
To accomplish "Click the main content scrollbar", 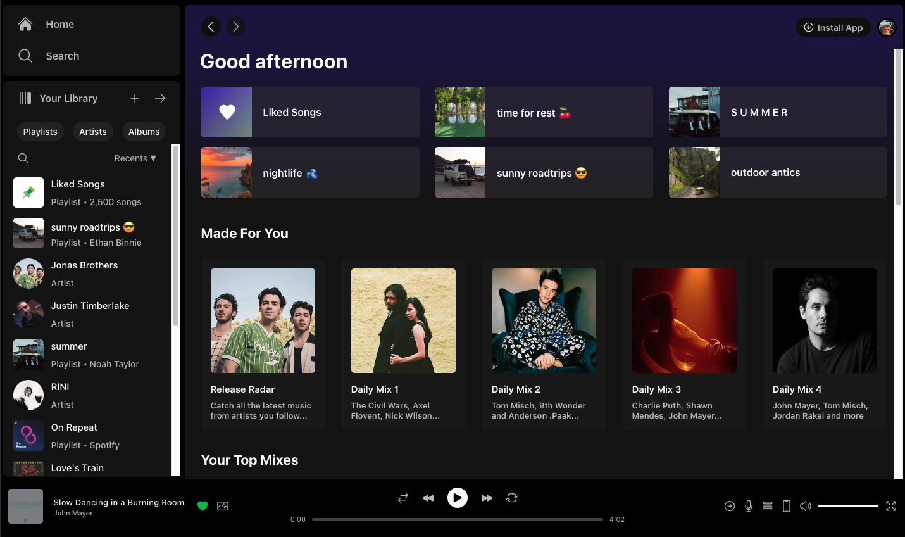I will pyautogui.click(x=898, y=127).
